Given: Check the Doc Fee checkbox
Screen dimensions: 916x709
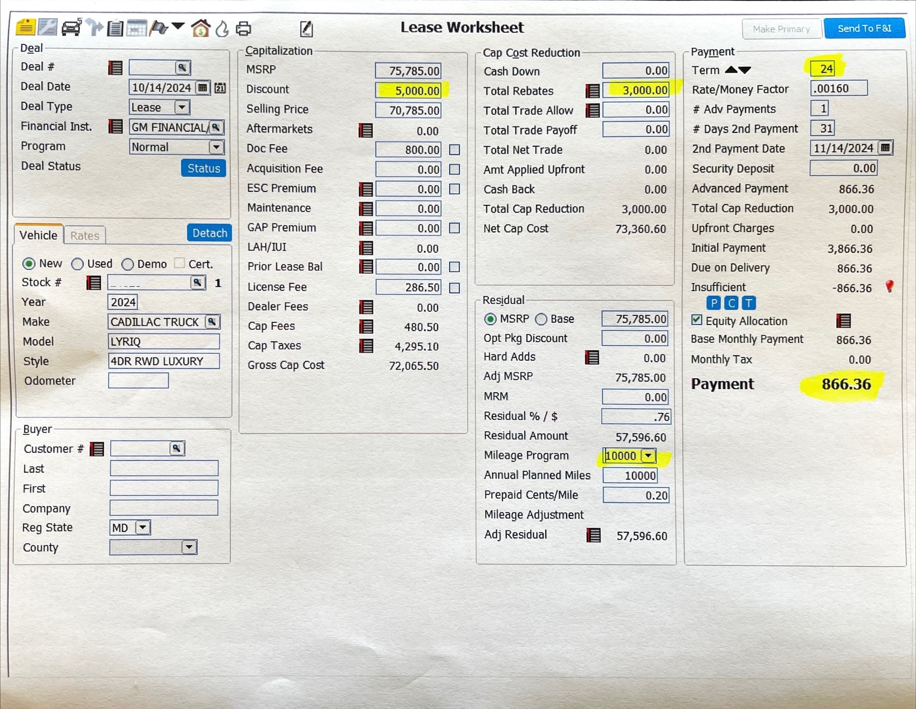Looking at the screenshot, I should (x=454, y=150).
